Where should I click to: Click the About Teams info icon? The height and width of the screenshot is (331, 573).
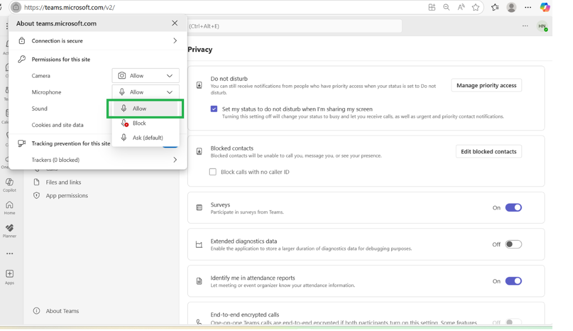click(36, 311)
